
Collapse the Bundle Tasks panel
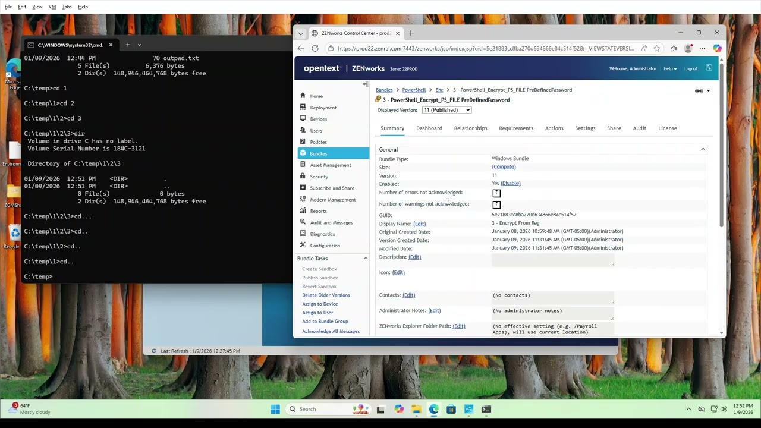(x=366, y=259)
